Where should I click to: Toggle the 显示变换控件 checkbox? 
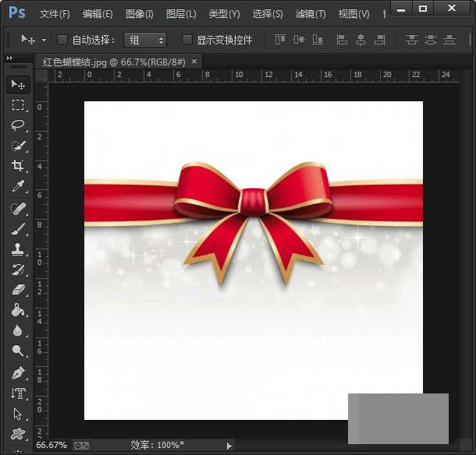[187, 40]
